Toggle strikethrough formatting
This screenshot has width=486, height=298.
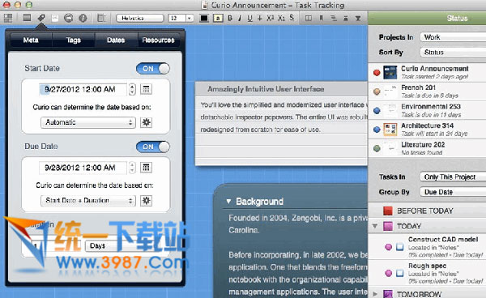[x=260, y=19]
